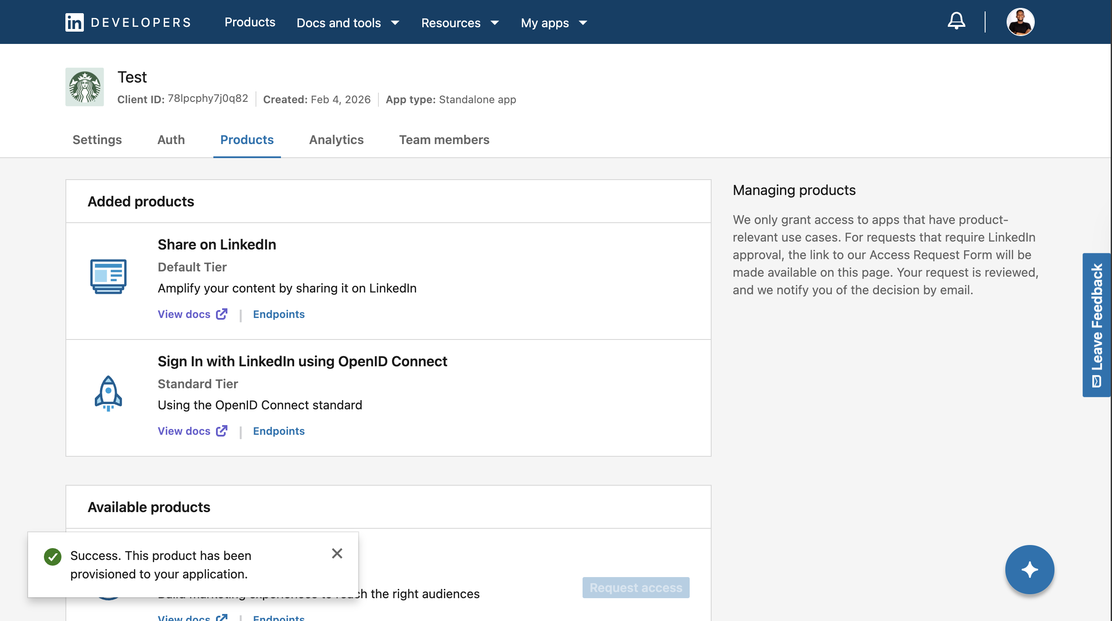Dismiss the success toast notification

(337, 554)
